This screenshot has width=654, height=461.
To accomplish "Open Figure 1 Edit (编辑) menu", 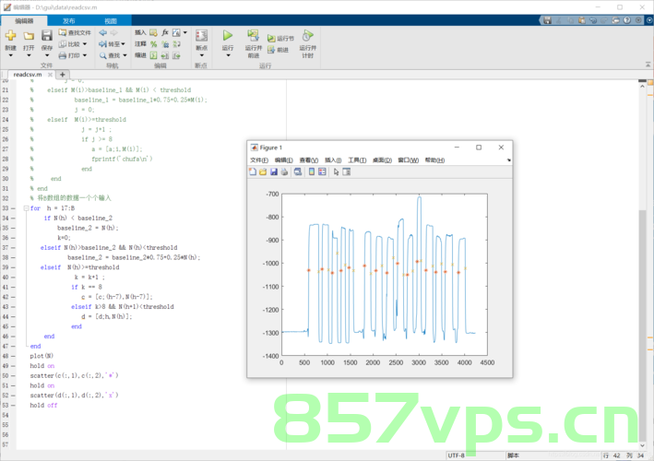I will [283, 160].
